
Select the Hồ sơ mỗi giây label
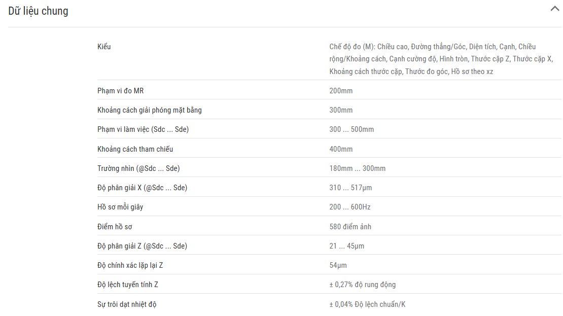(x=120, y=207)
